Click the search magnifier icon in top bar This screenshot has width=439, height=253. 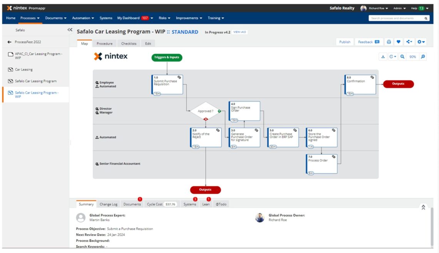coord(426,18)
